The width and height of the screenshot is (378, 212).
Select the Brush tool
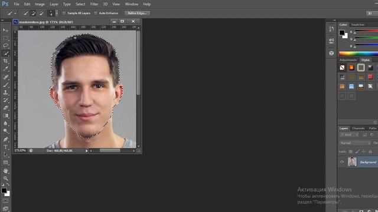(x=5, y=85)
